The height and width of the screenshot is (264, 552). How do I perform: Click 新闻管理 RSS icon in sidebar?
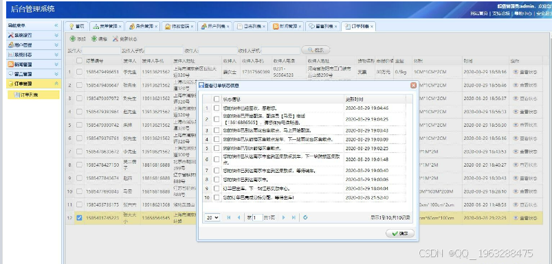point(10,64)
